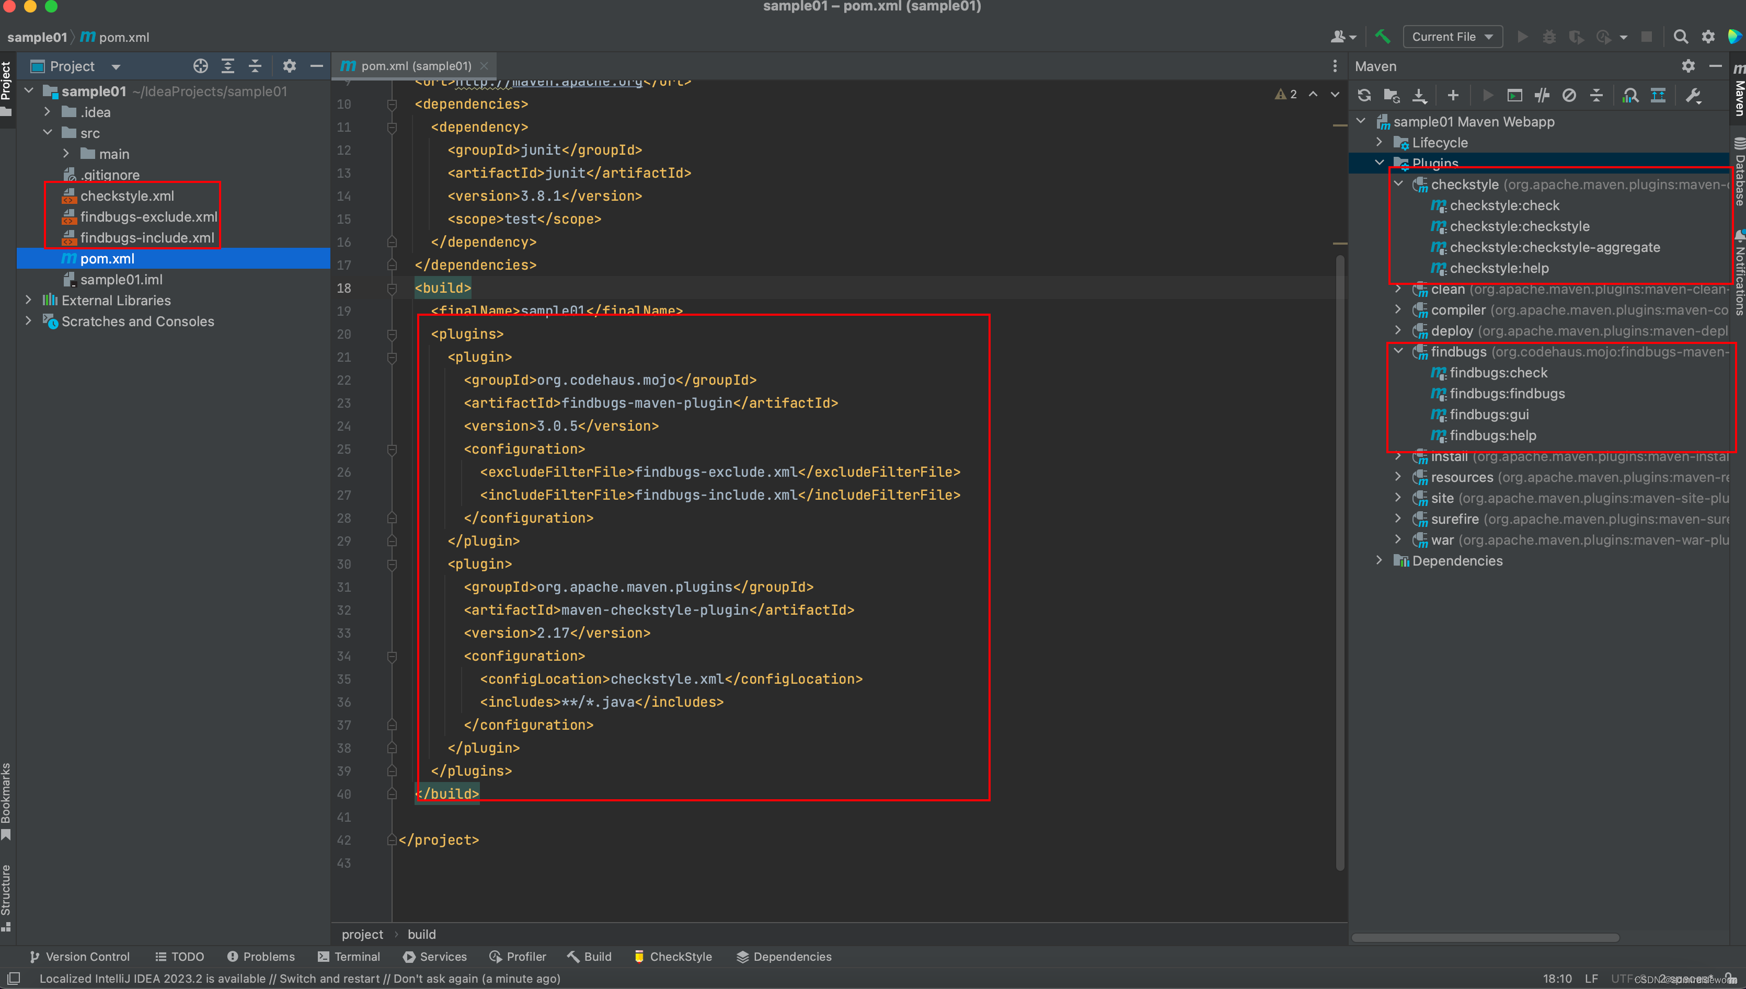Open IDE settings gear in main toolbar
This screenshot has height=989, width=1746.
point(1708,37)
